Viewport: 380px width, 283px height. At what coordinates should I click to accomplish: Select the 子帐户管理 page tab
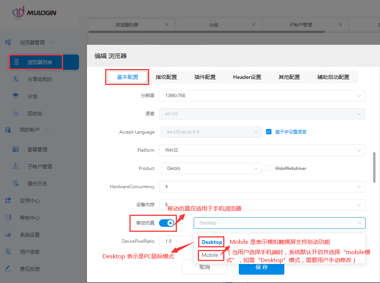[x=301, y=25]
